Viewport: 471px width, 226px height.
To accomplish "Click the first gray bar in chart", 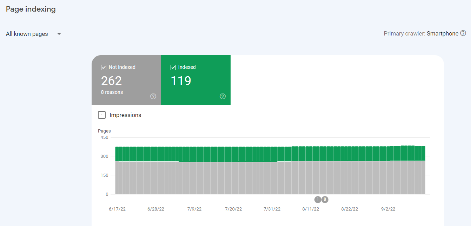I will 117,177.
